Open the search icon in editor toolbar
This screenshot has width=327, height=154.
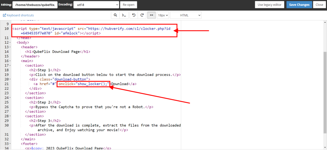(115, 15)
